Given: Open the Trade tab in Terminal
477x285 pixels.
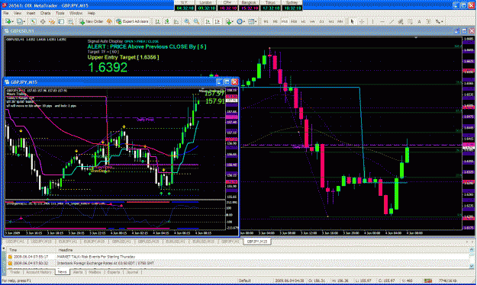Looking at the screenshot, I should [x=15, y=272].
